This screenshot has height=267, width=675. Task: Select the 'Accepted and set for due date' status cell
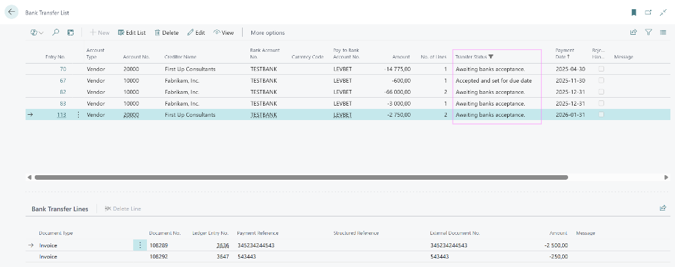pyautogui.click(x=493, y=81)
